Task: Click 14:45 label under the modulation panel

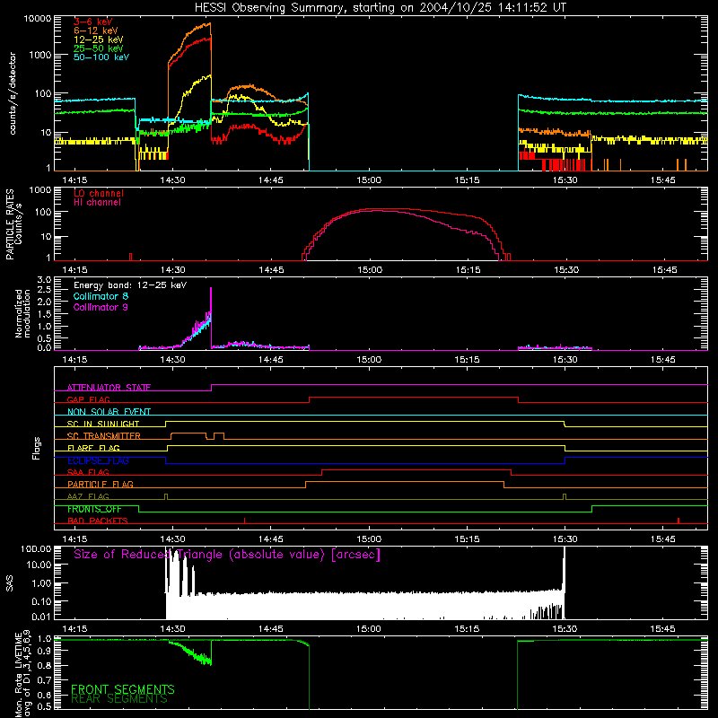Action: click(271, 360)
